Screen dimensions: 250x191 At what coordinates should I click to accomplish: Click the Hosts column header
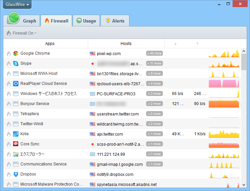point(126,44)
